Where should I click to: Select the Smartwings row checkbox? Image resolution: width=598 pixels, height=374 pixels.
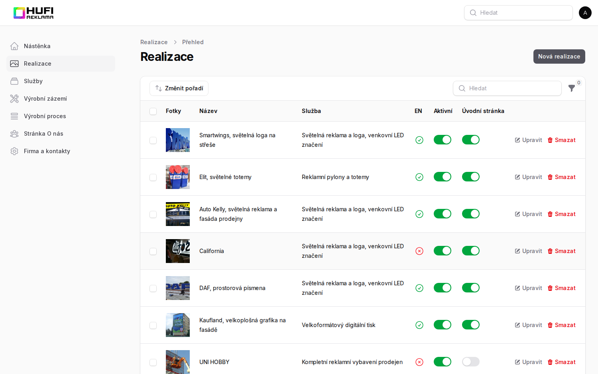pos(153,140)
